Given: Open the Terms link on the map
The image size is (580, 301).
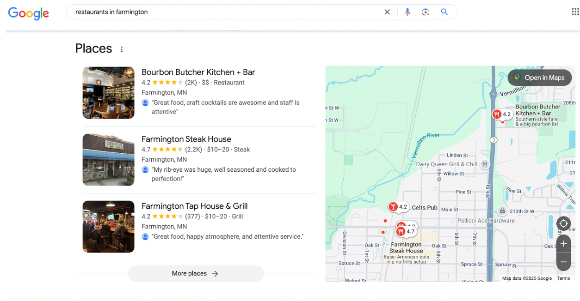Looking at the screenshot, I should coord(563,278).
